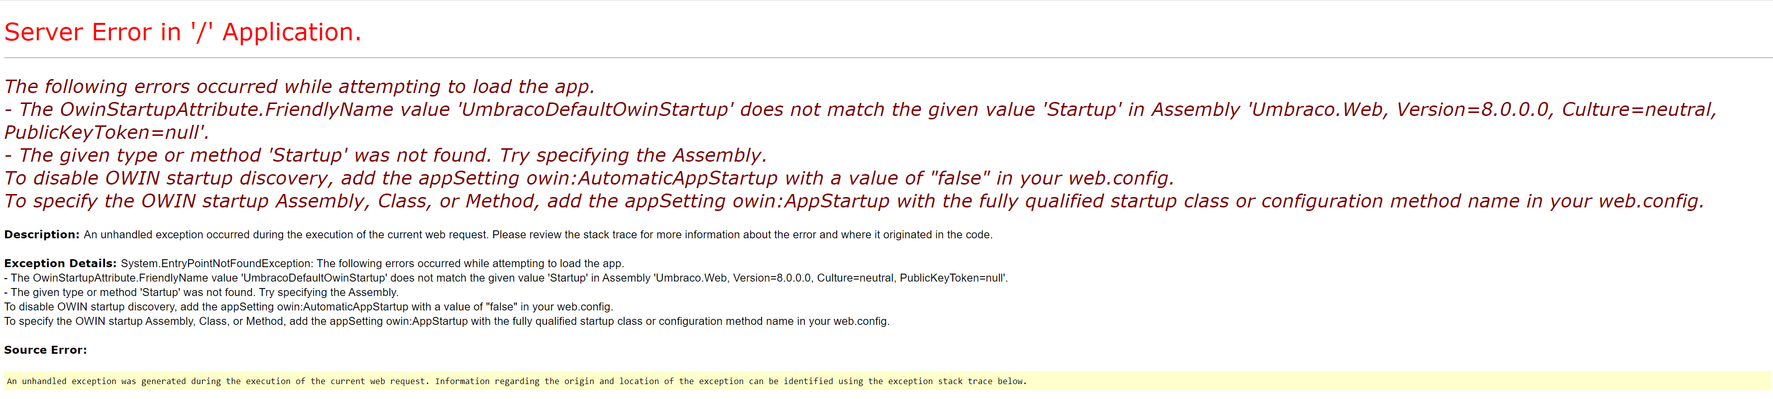The width and height of the screenshot is (1773, 399).
Task: Click the 'Server Error in '/' Application.' heading
Action: click(182, 32)
